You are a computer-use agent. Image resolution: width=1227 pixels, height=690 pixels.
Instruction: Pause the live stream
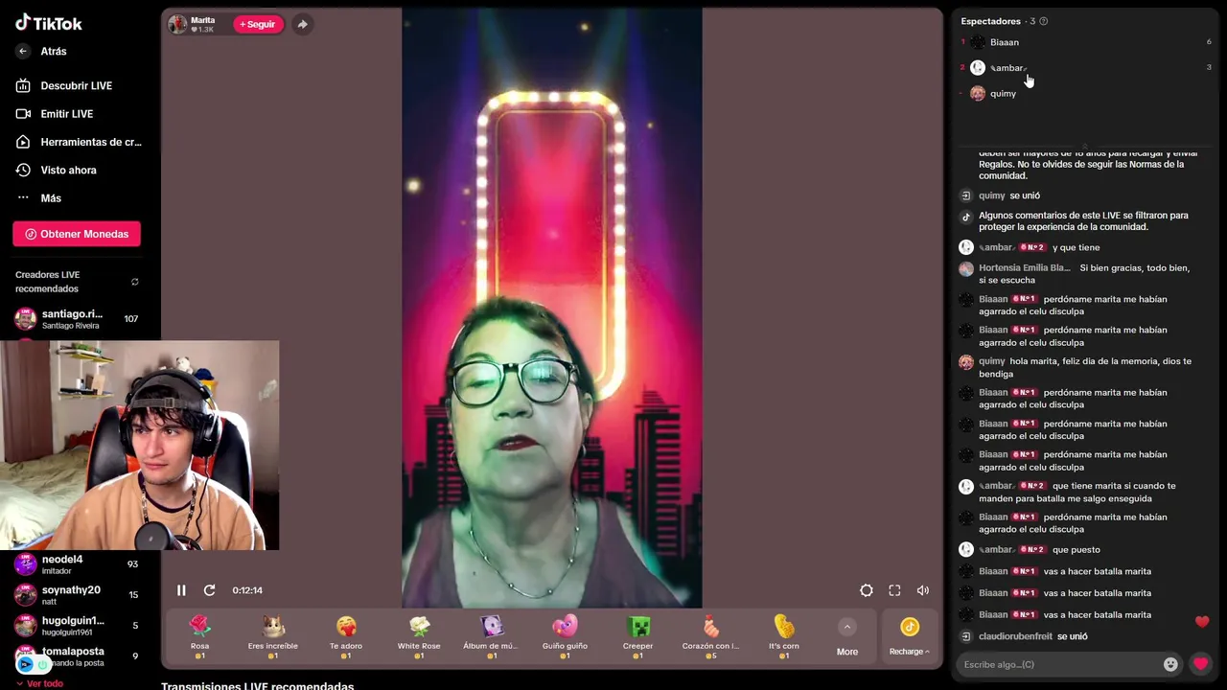pyautogui.click(x=181, y=590)
